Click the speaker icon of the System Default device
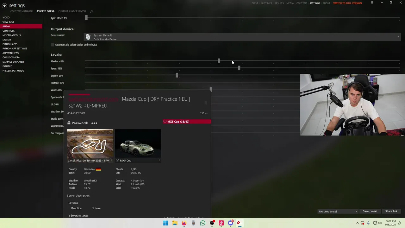This screenshot has height=228, width=405. coord(88,37)
